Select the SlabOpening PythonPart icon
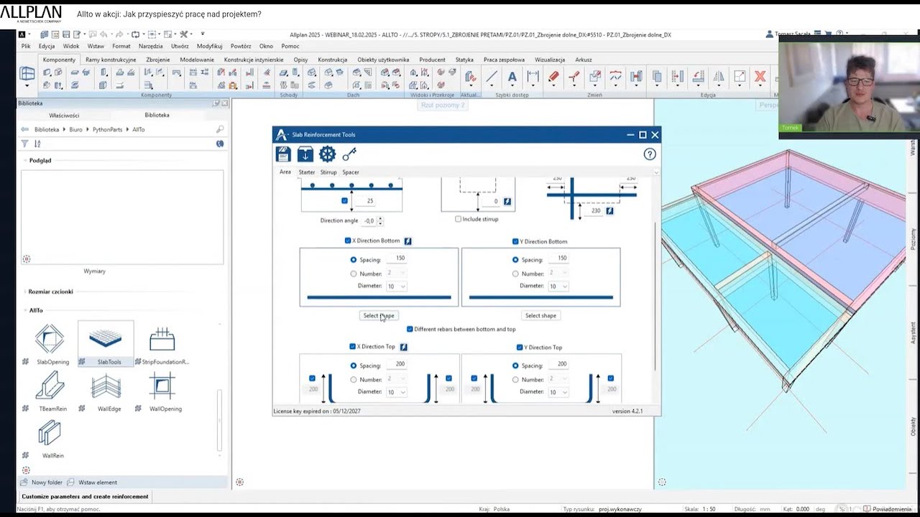Image resolution: width=920 pixels, height=517 pixels. coord(50,339)
